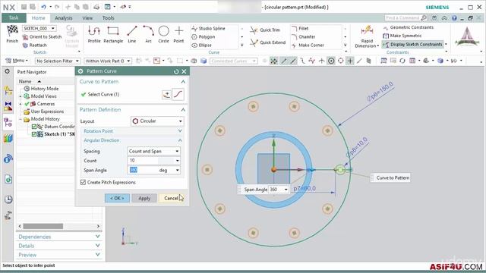Toggle Display Sketch Constraints
Viewport: 486px width, 273px height.
pos(413,45)
